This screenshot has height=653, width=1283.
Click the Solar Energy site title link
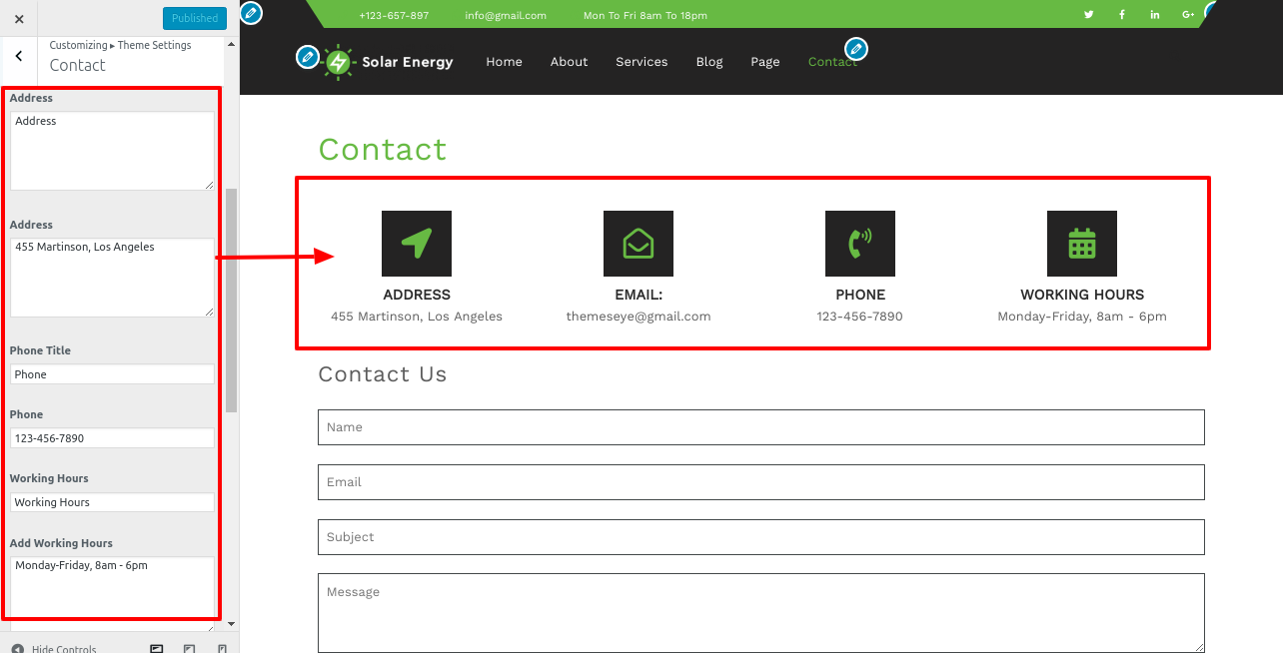(x=407, y=62)
